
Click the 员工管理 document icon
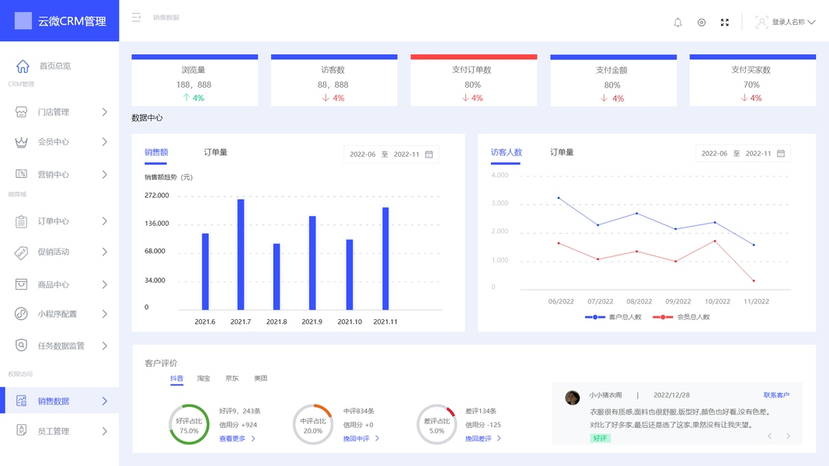(x=21, y=430)
